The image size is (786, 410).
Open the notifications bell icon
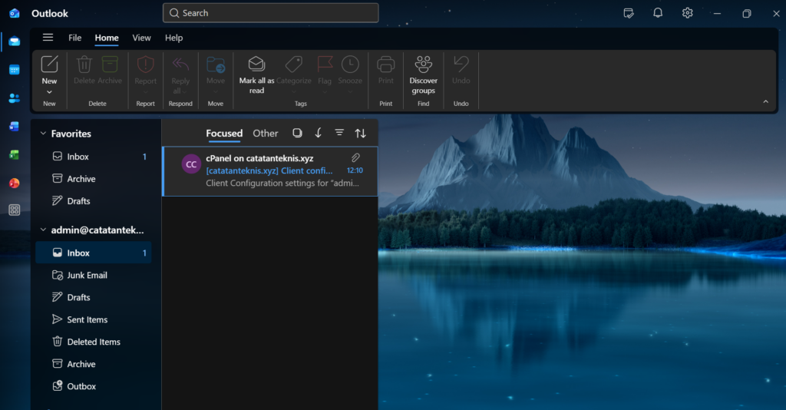coord(658,13)
